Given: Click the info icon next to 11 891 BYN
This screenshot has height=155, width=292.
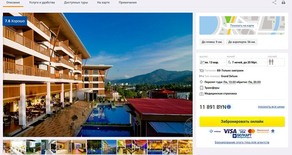Looking at the screenshot, I should tap(229, 107).
